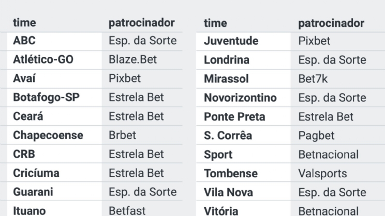
Task: Click the Blaze.Bet sponsor entry
Action: click(x=132, y=60)
